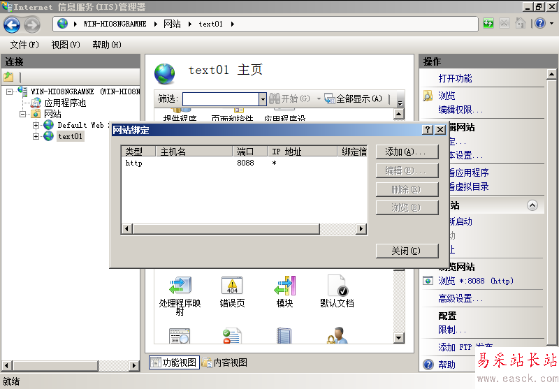Screen dimensions: 559x389
Task: Open the File (文件) menu
Action: (24, 45)
